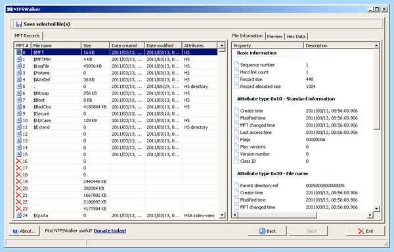Click the file icon of record 6 $Bitmap
Screen dimensions: 394x252
(x=19, y=93)
